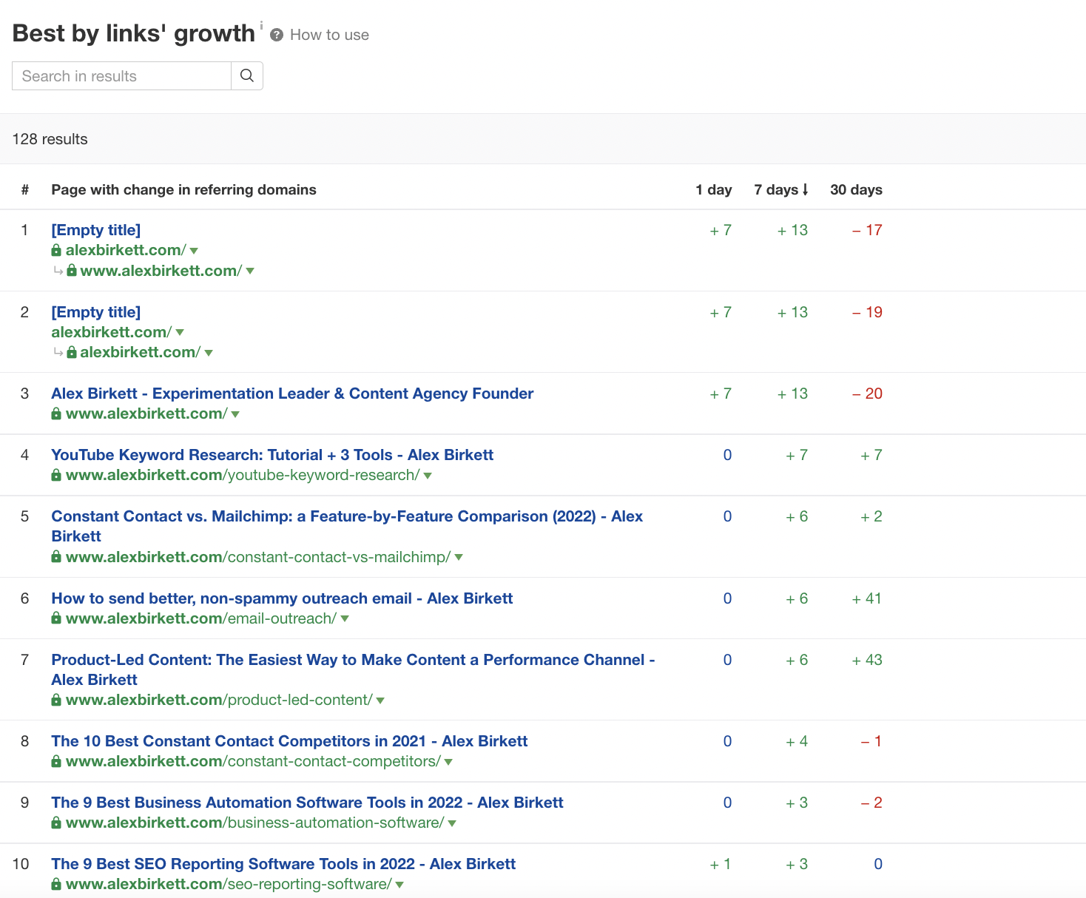Viewport: 1086px width, 898px height.
Task: Expand dropdown next to business-automation-software URL
Action: [x=452, y=823]
